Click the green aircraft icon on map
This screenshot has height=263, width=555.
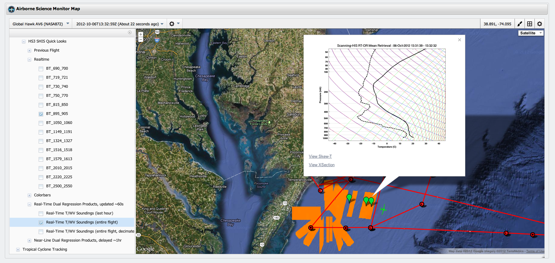[x=383, y=209]
